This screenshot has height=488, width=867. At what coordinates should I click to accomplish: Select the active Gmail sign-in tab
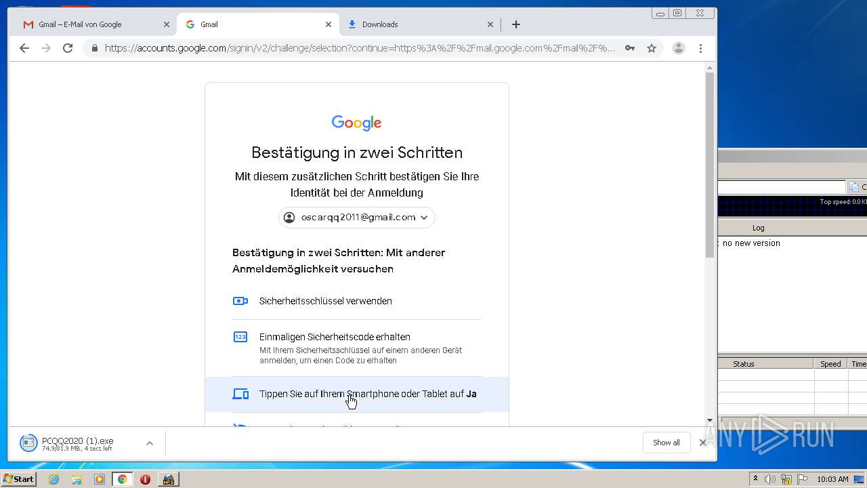tap(257, 24)
